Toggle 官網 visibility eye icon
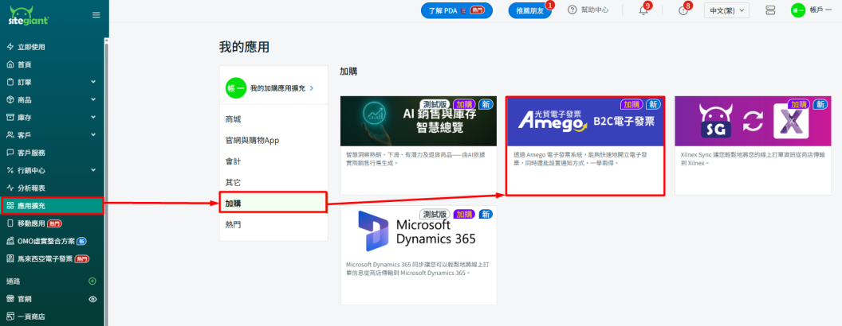Image resolution: width=842 pixels, height=326 pixels. (92, 299)
